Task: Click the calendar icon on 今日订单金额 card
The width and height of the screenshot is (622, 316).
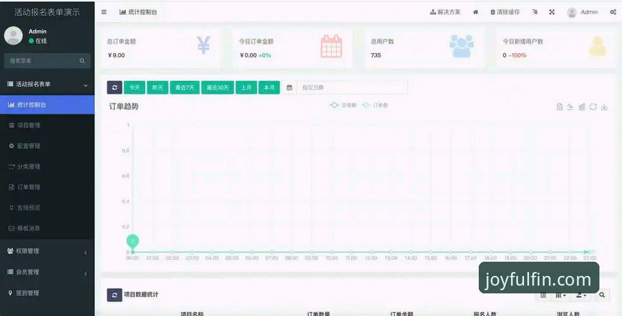Action: tap(331, 47)
